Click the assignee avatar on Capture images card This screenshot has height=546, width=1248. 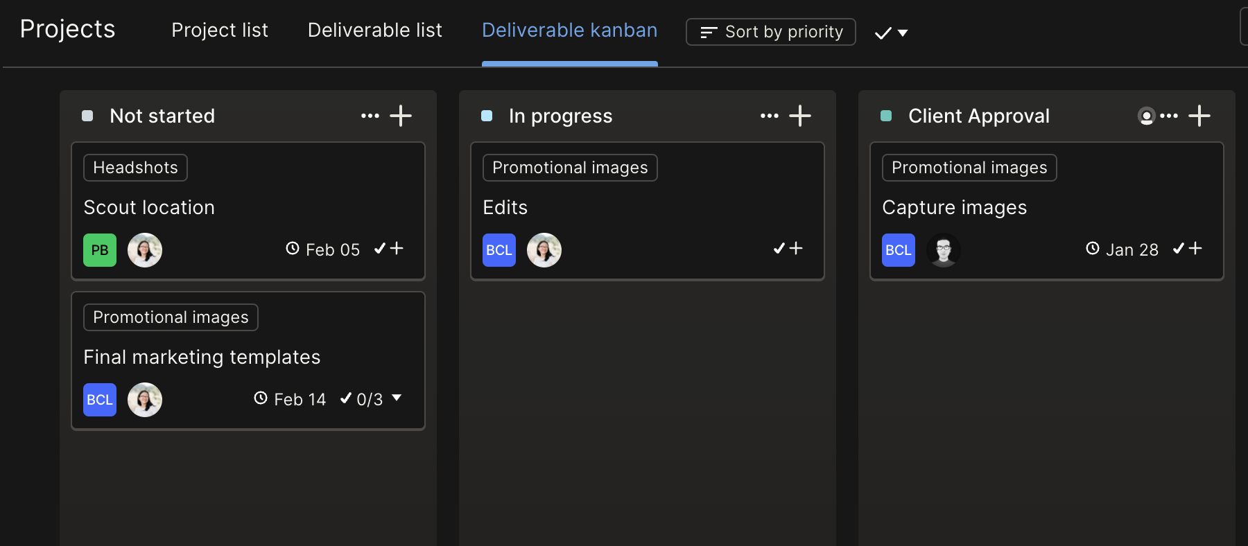pos(943,250)
